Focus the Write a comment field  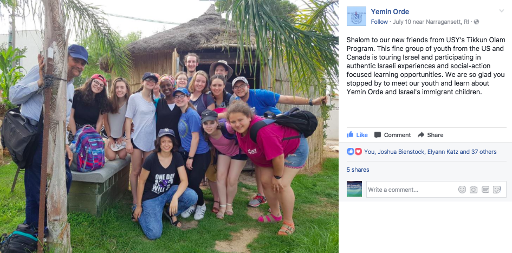pos(411,189)
